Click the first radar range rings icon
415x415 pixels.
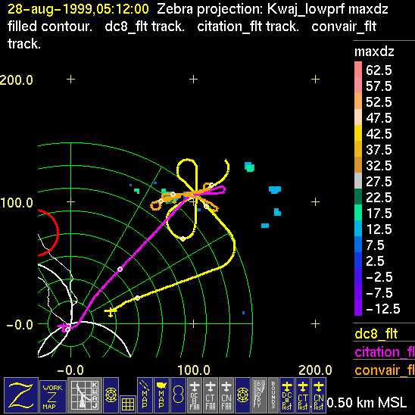[111, 395]
